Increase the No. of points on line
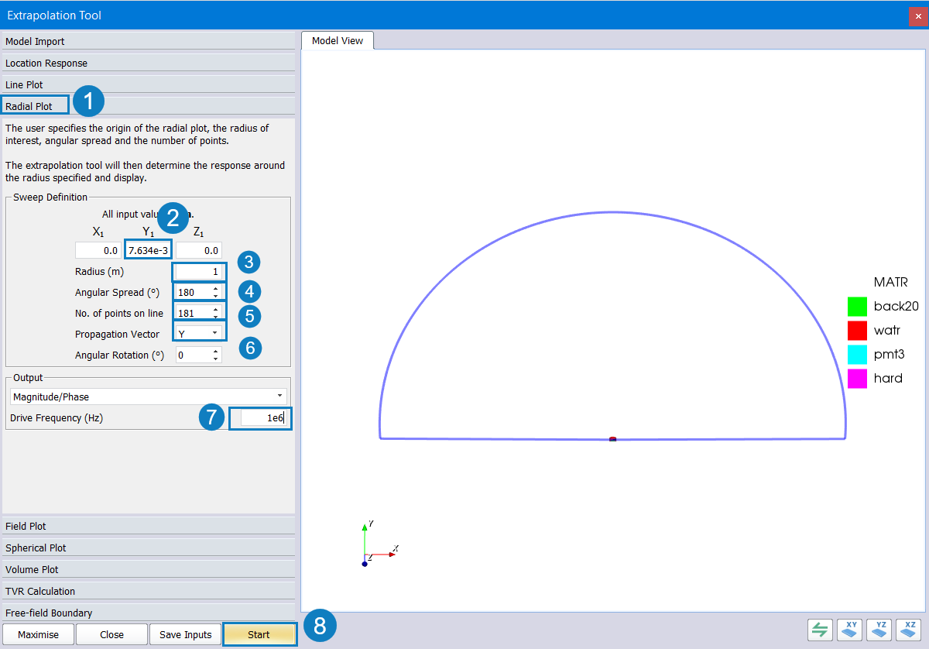The height and width of the screenshot is (649, 929). tap(215, 309)
